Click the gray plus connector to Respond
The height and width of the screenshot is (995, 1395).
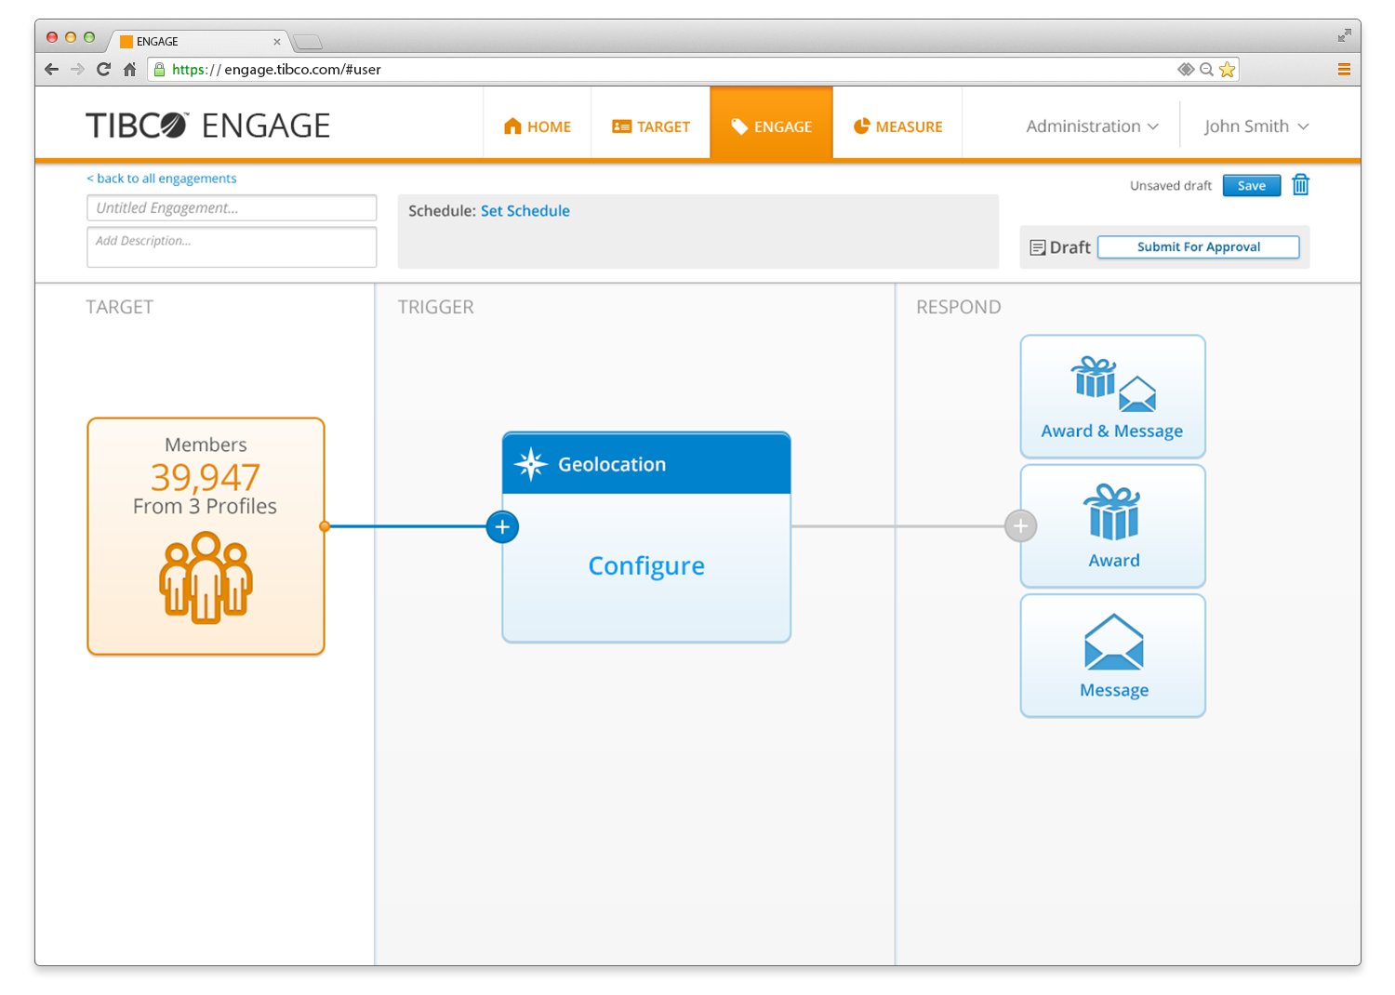point(1020,526)
